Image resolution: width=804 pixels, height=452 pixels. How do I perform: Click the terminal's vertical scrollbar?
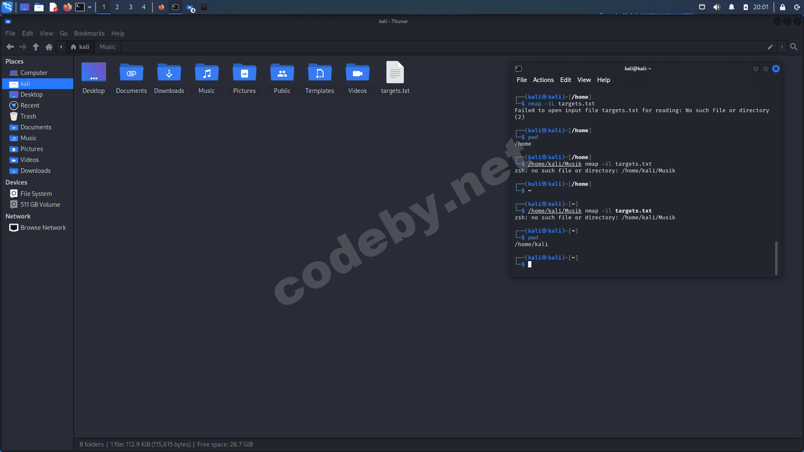click(776, 258)
